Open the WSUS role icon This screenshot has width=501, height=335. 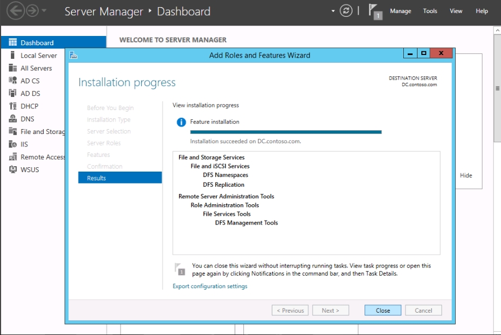[x=13, y=169]
